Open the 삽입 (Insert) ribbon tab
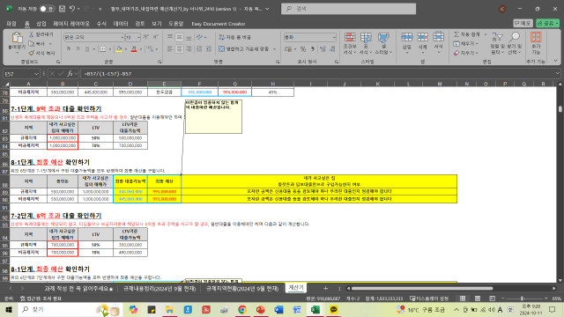 click(41, 24)
